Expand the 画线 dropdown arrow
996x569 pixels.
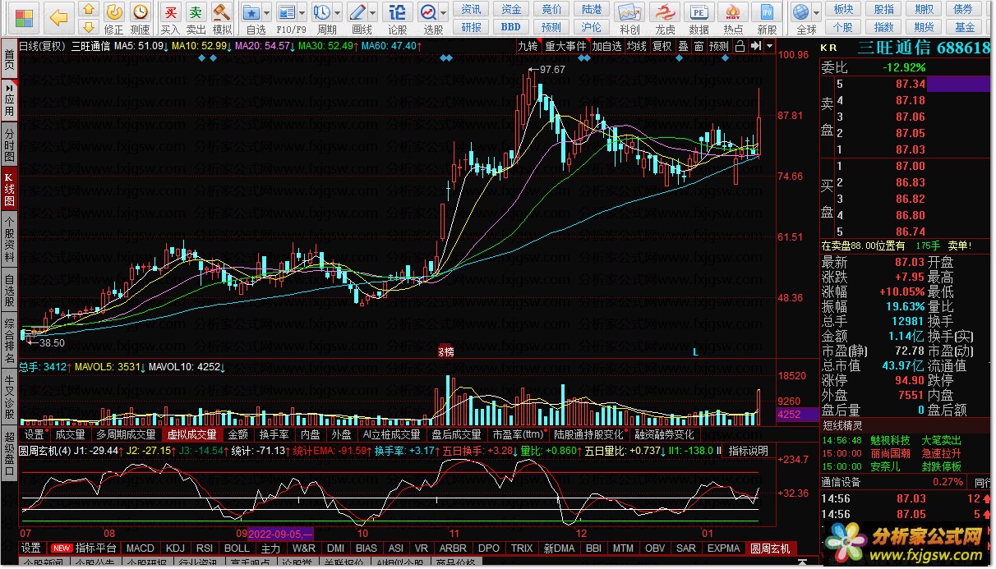373,13
